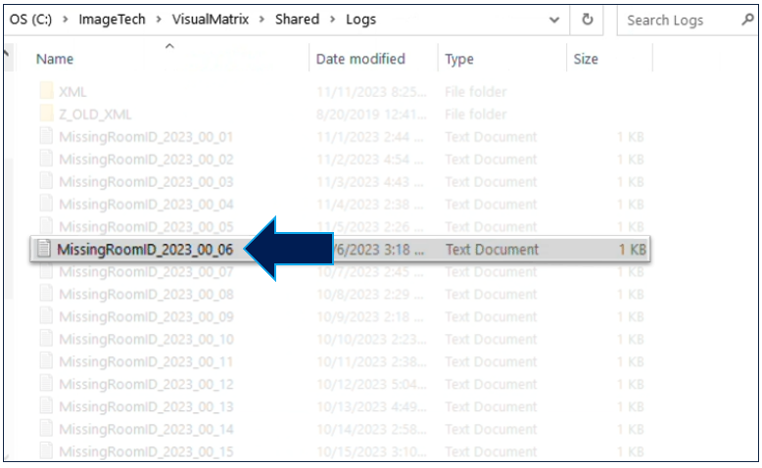Image resolution: width=762 pixels, height=468 pixels.
Task: Sort by Date modified column header
Action: coord(359,60)
